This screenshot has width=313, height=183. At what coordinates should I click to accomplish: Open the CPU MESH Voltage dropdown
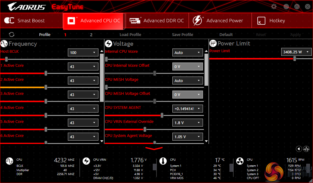click(x=188, y=81)
